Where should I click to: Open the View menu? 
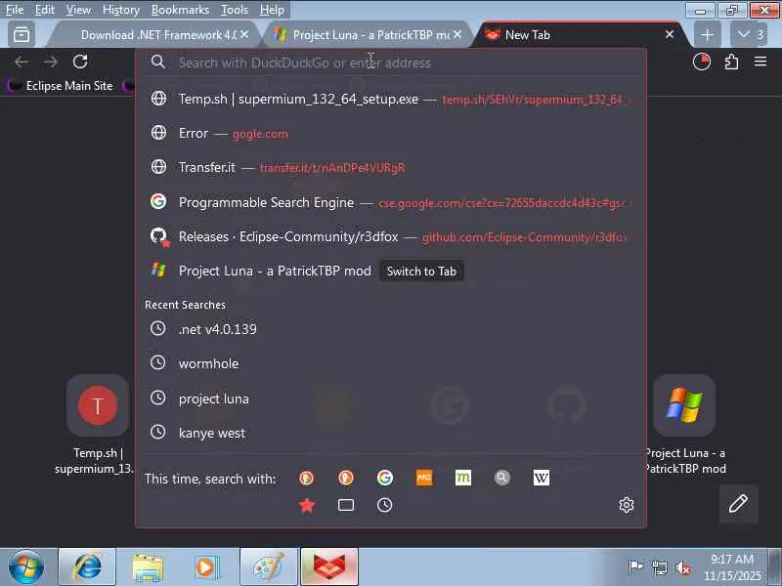point(78,10)
